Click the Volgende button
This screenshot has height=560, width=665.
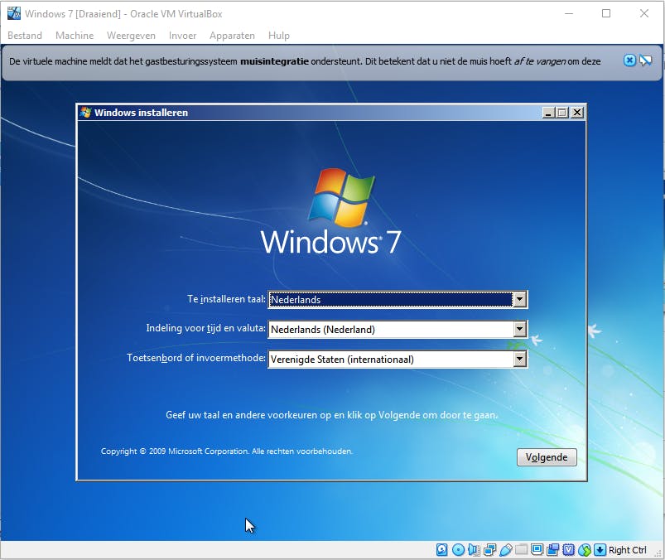(x=547, y=457)
